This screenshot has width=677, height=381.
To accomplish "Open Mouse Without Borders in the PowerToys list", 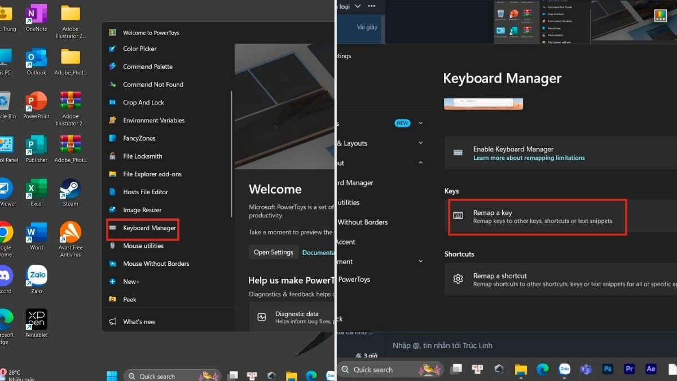I will point(156,264).
